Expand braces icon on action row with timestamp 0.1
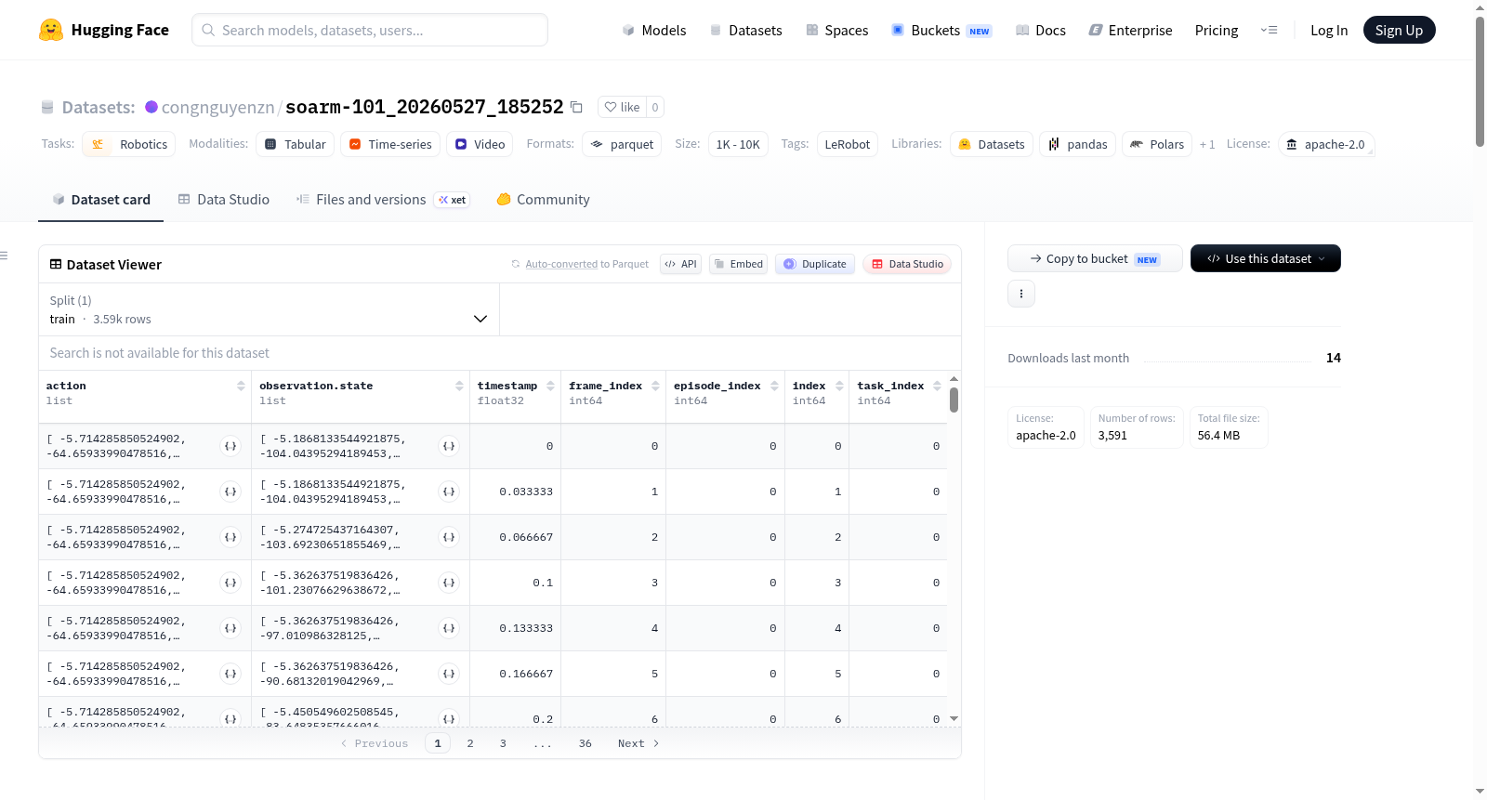The image size is (1487, 800). point(230,583)
